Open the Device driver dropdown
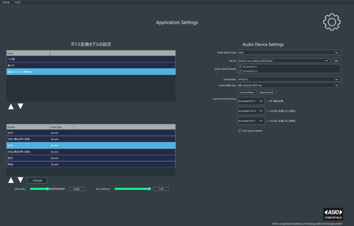 click(x=284, y=60)
